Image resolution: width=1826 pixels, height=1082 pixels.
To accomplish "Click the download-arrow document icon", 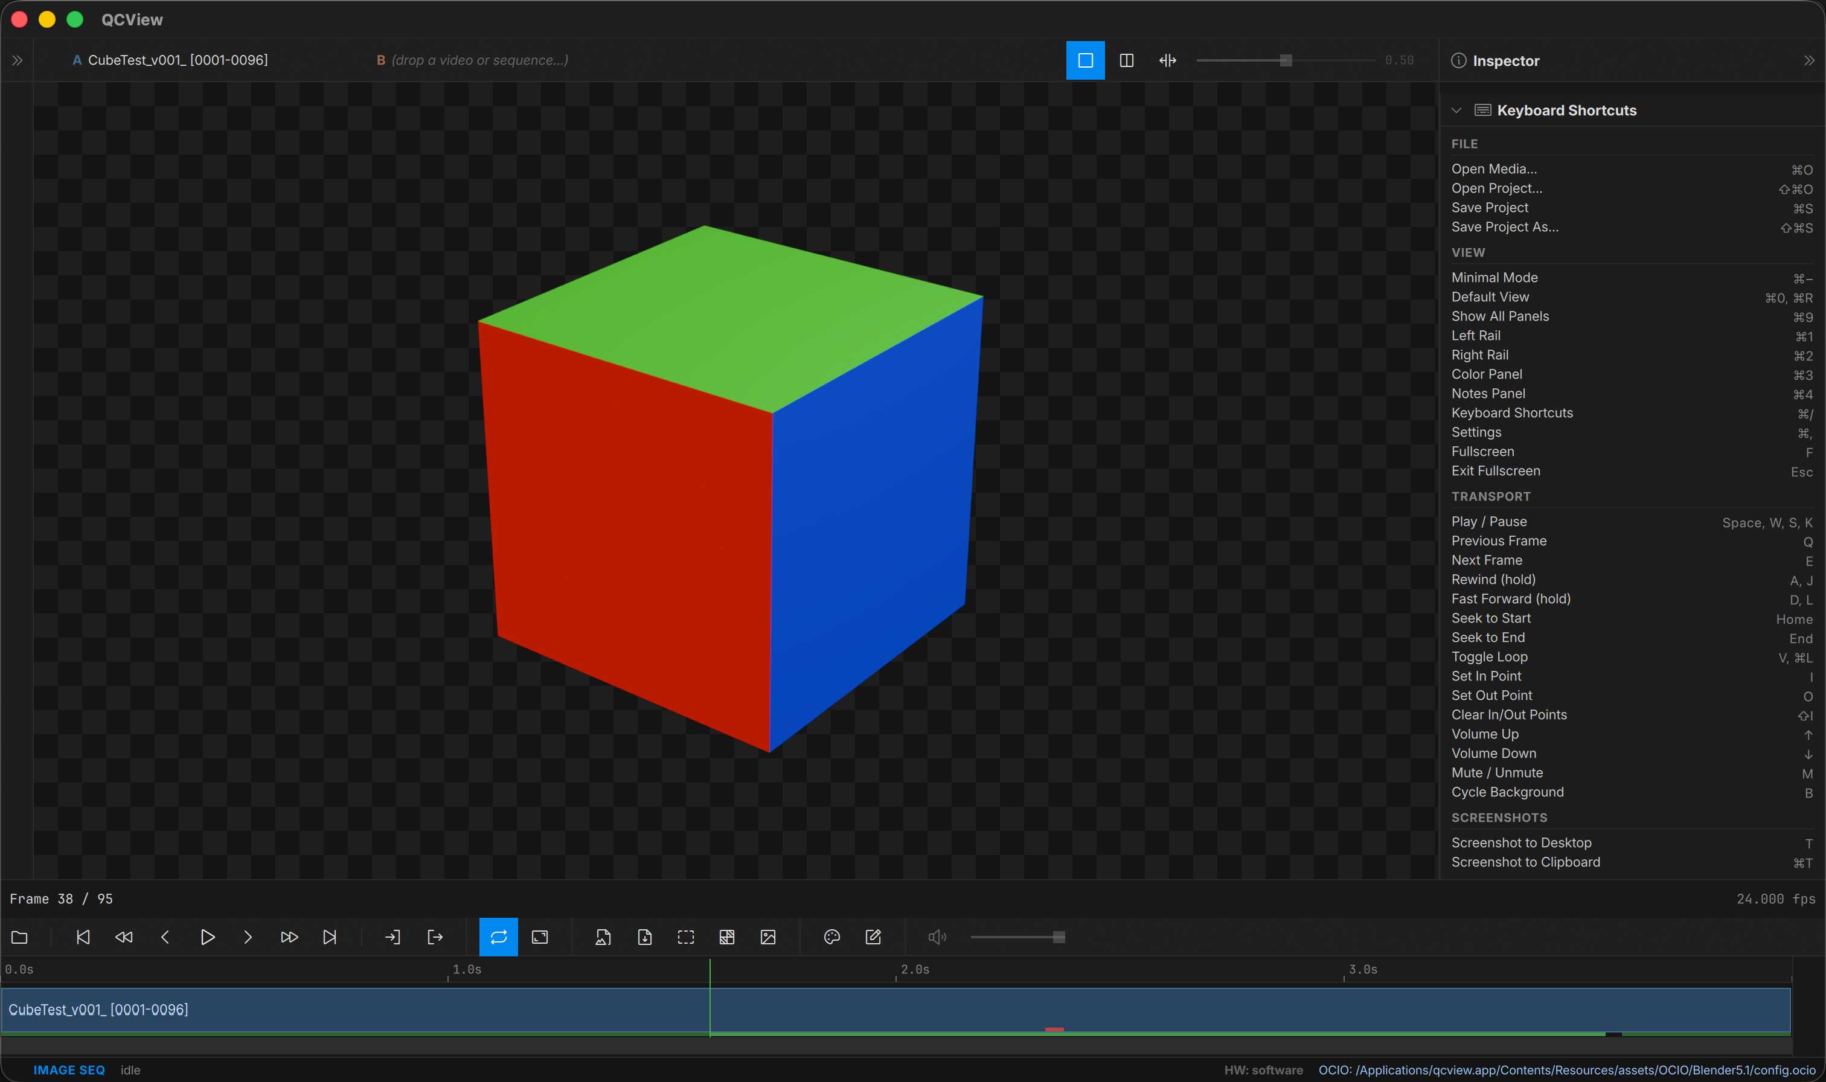I will (645, 937).
